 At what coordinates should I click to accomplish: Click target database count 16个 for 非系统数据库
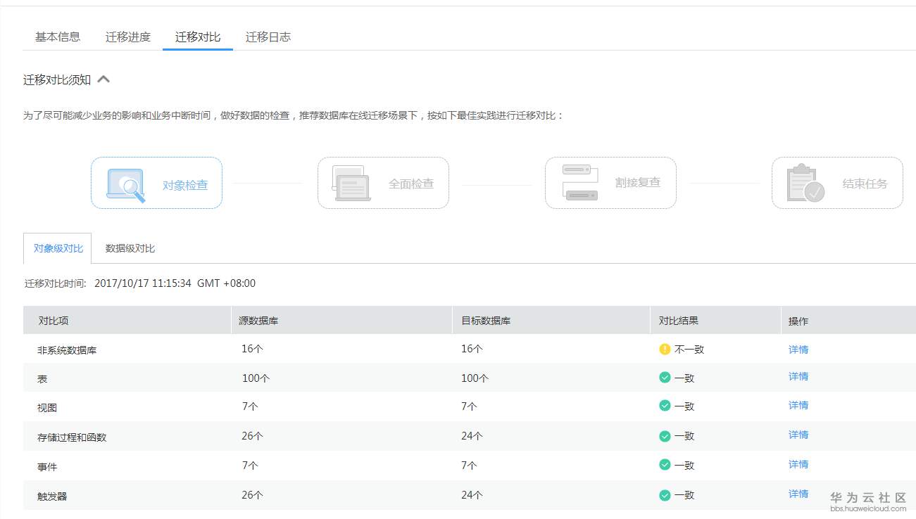[472, 349]
